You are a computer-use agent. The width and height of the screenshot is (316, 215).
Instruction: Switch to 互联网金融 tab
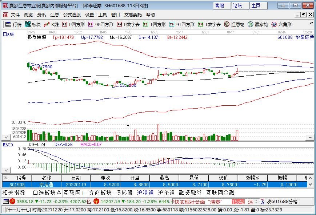coord(220,192)
